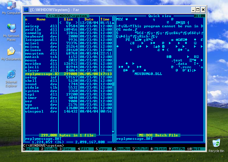Screen dimensions: 228x162
Task: Select the ver dll file
Action: (68, 101)
